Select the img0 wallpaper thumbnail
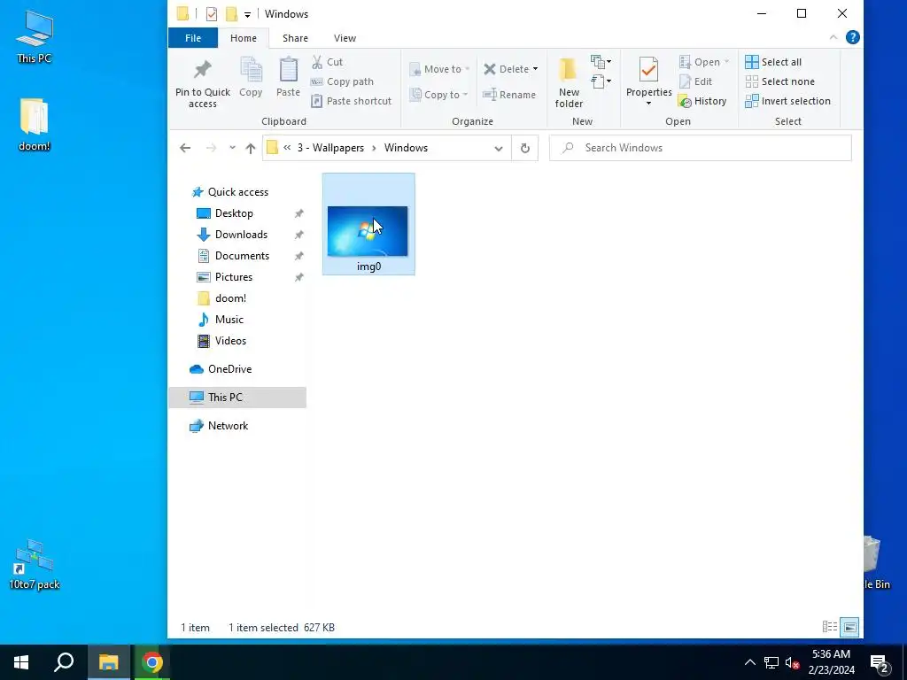Viewport: 907px width, 680px height. [368, 224]
